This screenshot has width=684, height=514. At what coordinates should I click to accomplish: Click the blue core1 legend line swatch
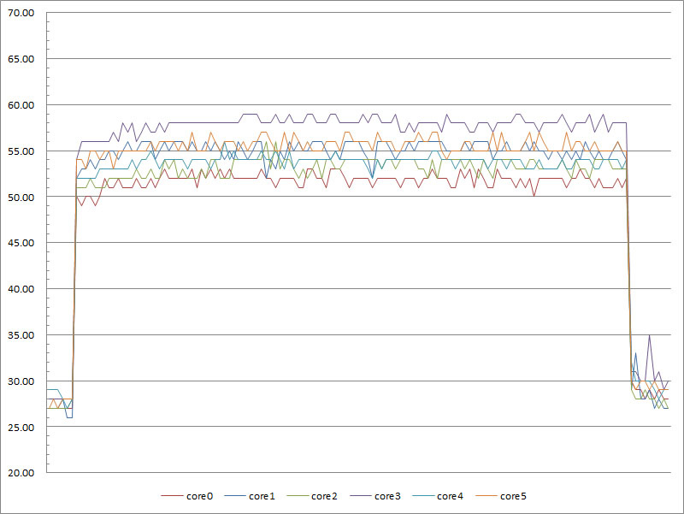point(234,496)
